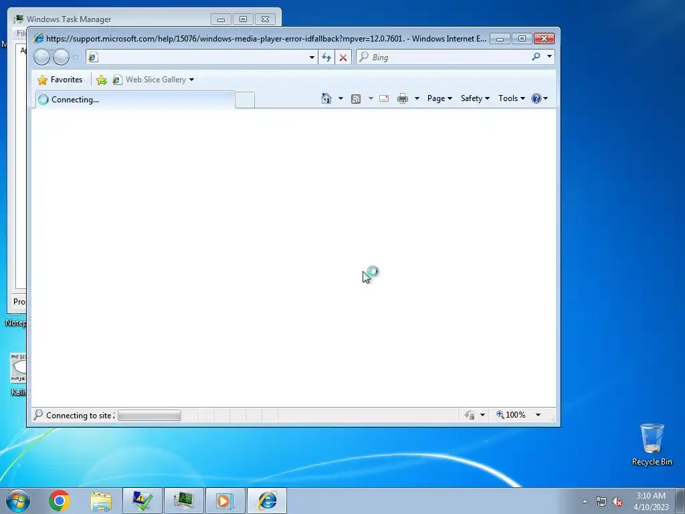Click the Add to Favorites bar icon
The height and width of the screenshot is (514, 685).
(102, 80)
